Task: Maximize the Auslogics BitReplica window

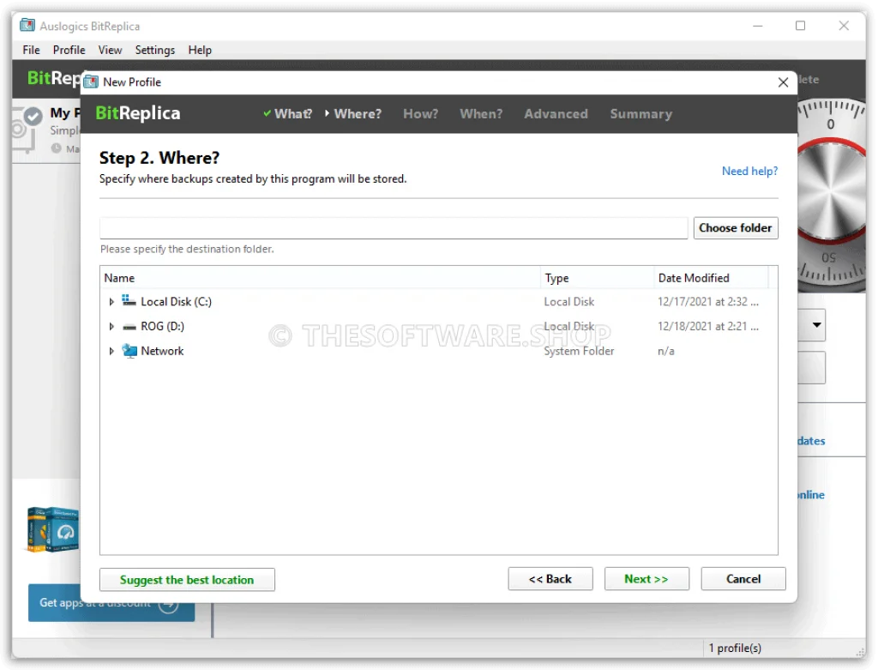Action: (x=800, y=26)
